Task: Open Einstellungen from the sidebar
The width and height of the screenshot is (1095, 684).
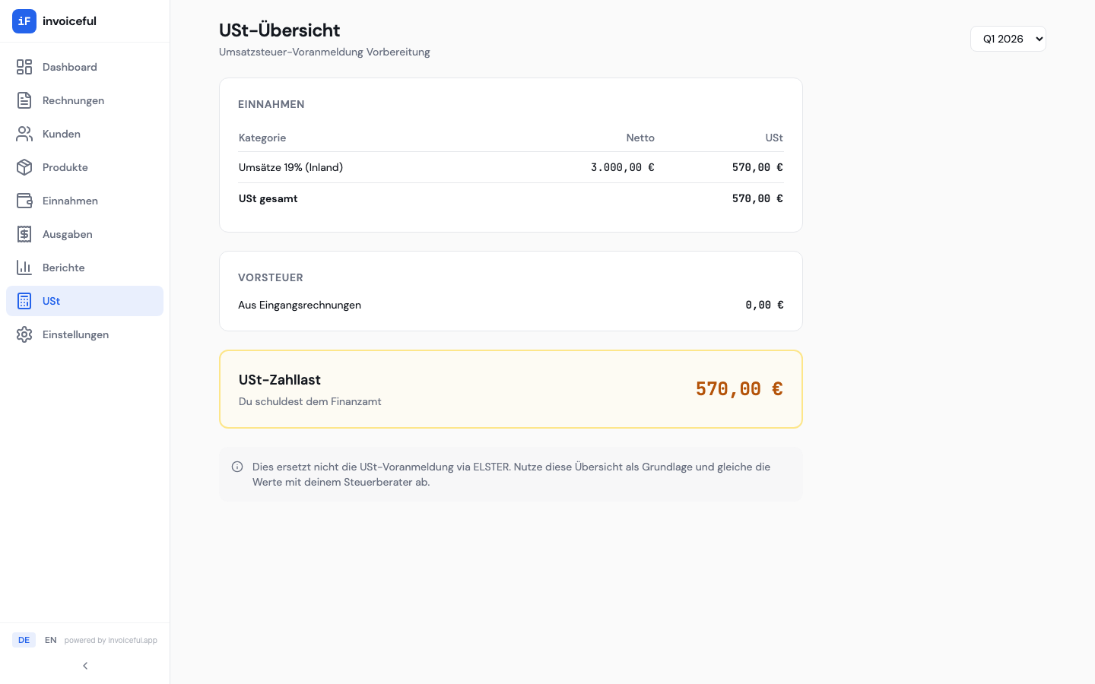Action: tap(84, 334)
